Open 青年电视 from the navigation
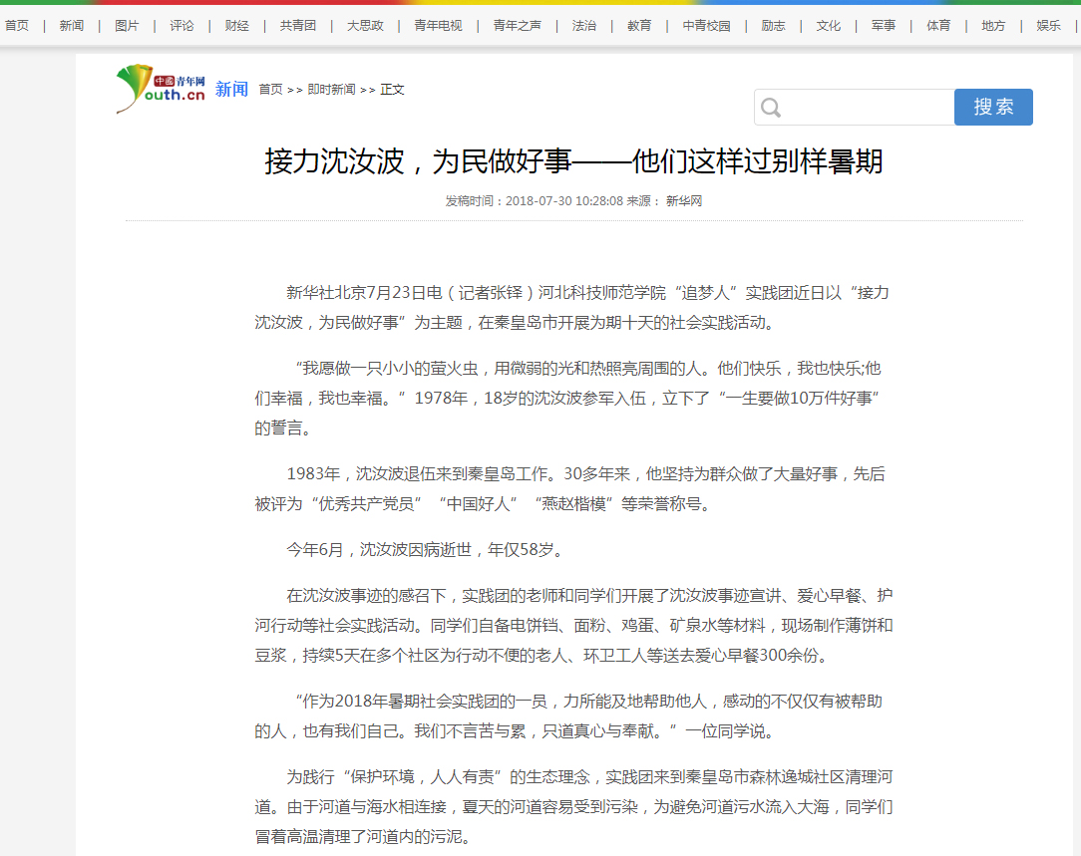Screen dimensions: 1081x856 (439, 26)
